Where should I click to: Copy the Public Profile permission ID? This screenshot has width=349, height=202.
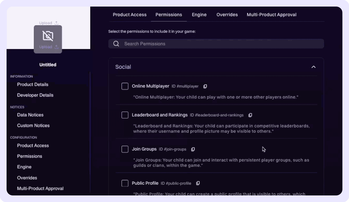(x=198, y=183)
